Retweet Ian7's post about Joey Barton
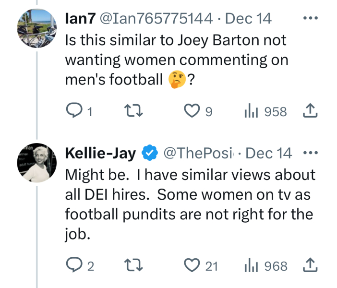337x288 pixels. (132, 111)
